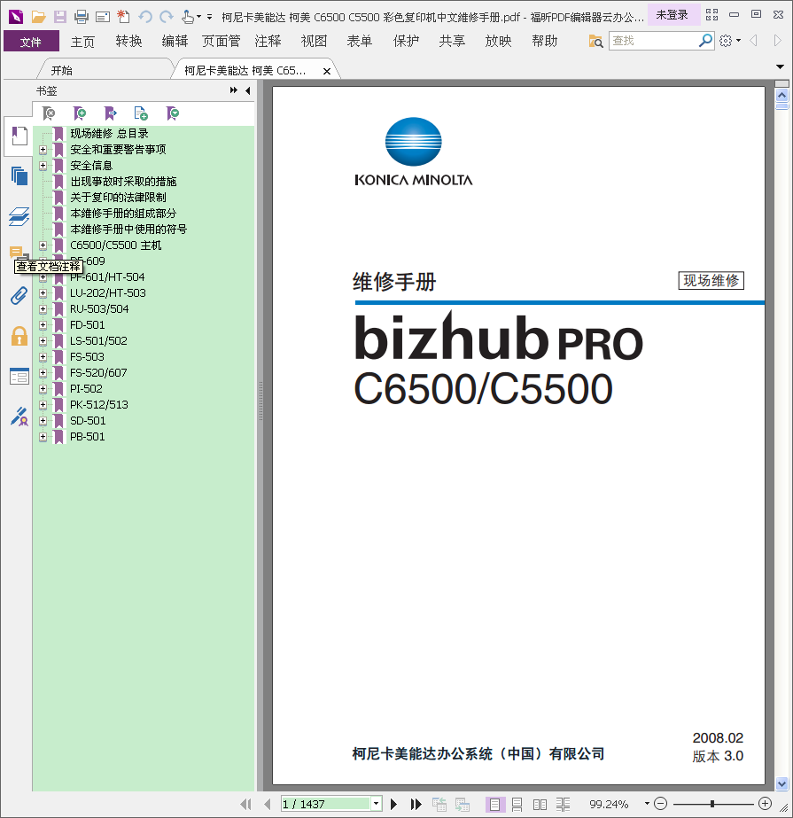Screen dimensions: 793x818
Task: Open the 转换 ribbon tab
Action: click(x=128, y=42)
